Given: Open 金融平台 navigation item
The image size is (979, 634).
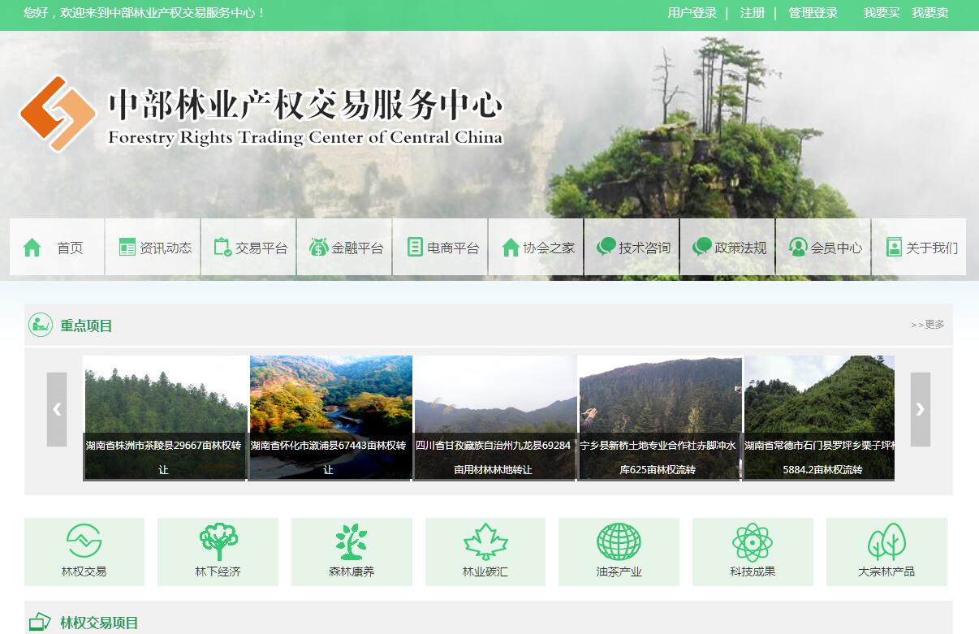Looking at the screenshot, I should 345,248.
